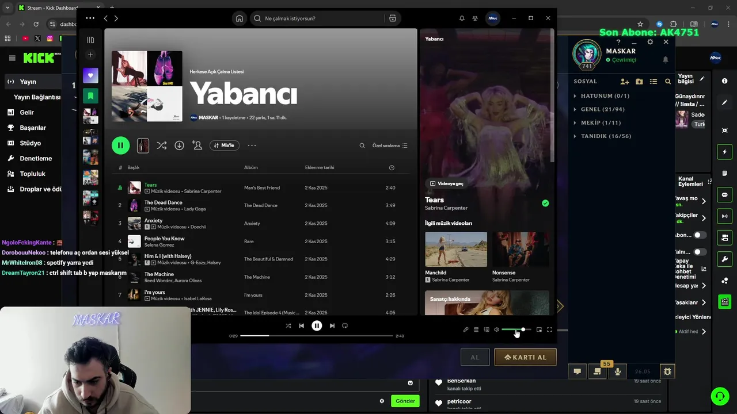Viewport: 737px width, 414px height.
Task: Go forward with Spotify right arrow
Action: (116, 18)
